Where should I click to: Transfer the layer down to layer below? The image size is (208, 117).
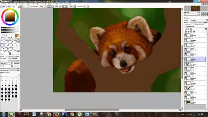click(x=186, y=32)
